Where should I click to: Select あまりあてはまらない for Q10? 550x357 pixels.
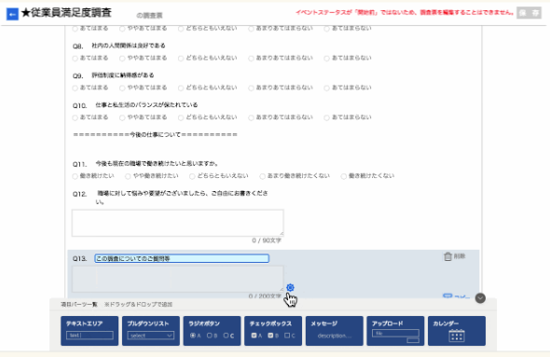coord(251,117)
